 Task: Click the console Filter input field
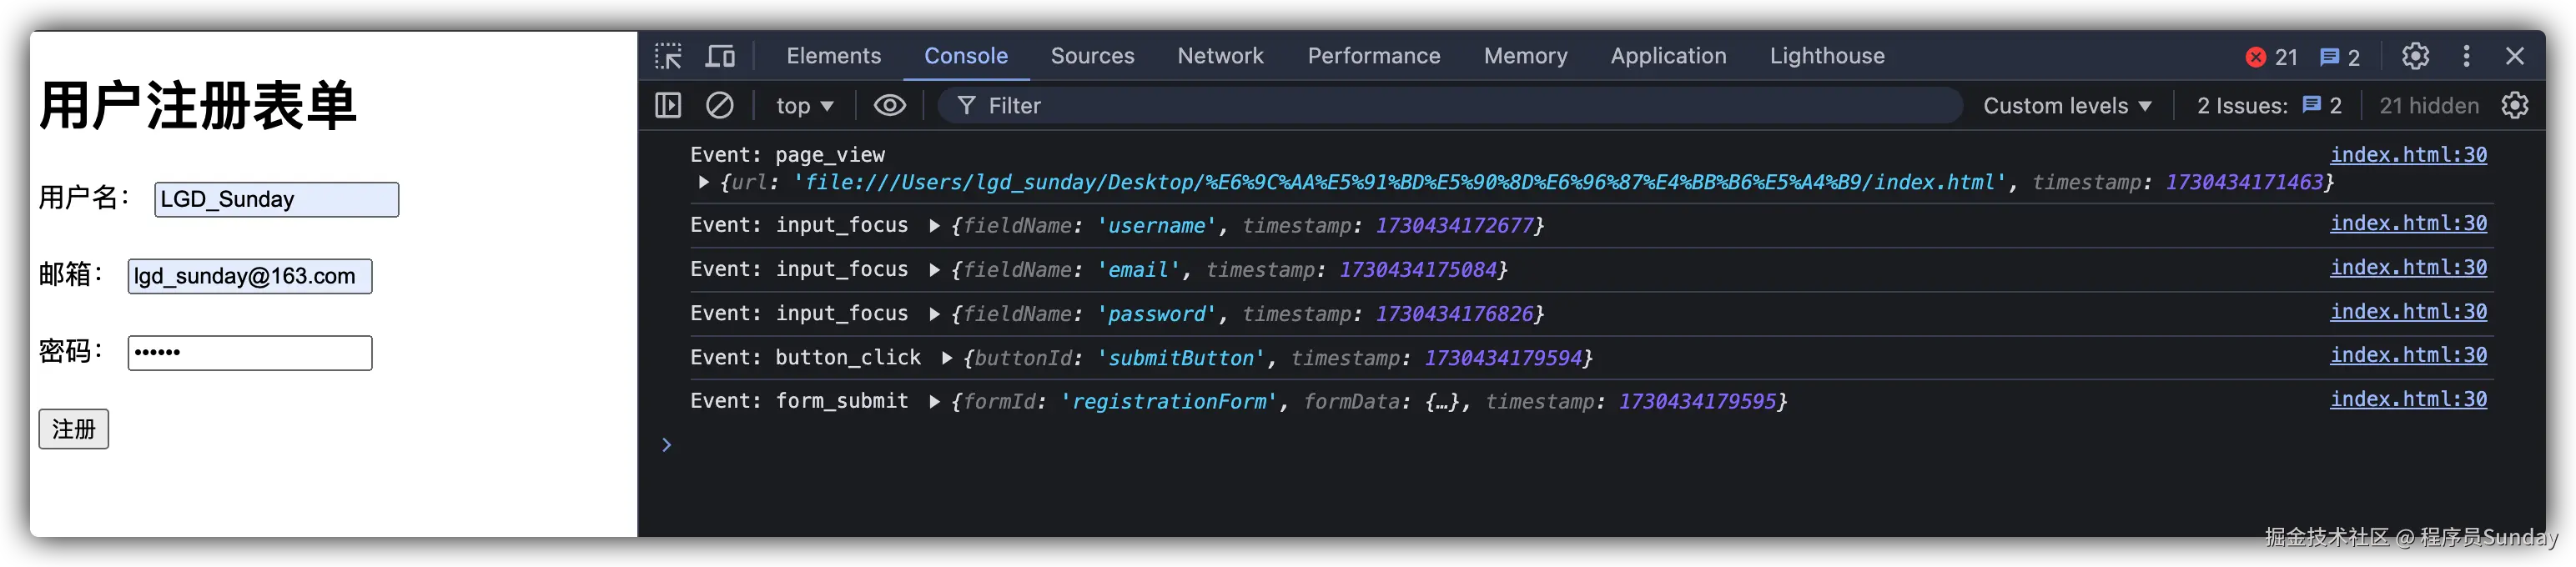1450,105
